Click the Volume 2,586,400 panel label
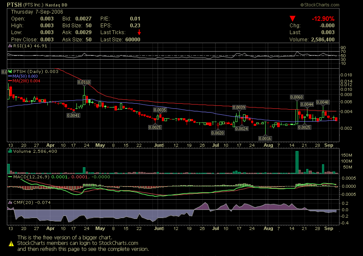Image resolution: width=363 pixels, height=256 pixels. 35,151
